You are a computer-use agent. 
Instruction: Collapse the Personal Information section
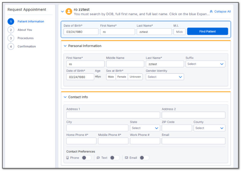pyautogui.click(x=65, y=46)
